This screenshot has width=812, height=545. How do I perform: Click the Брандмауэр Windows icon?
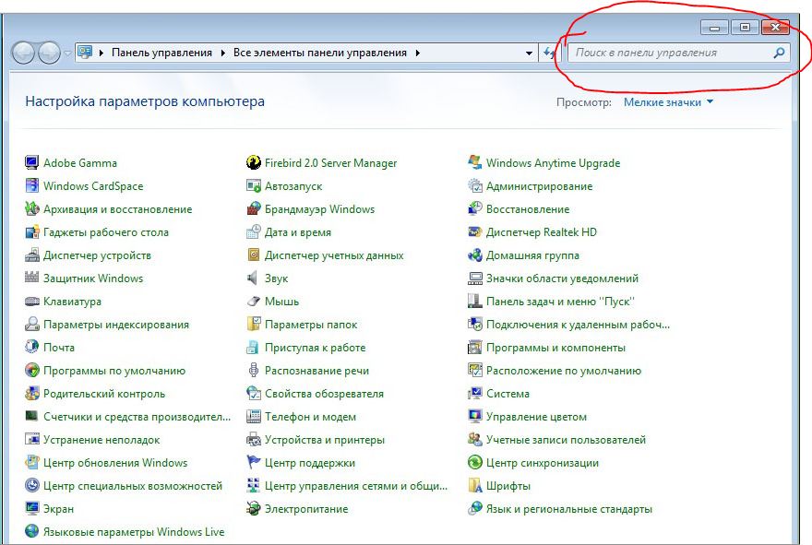coord(253,209)
